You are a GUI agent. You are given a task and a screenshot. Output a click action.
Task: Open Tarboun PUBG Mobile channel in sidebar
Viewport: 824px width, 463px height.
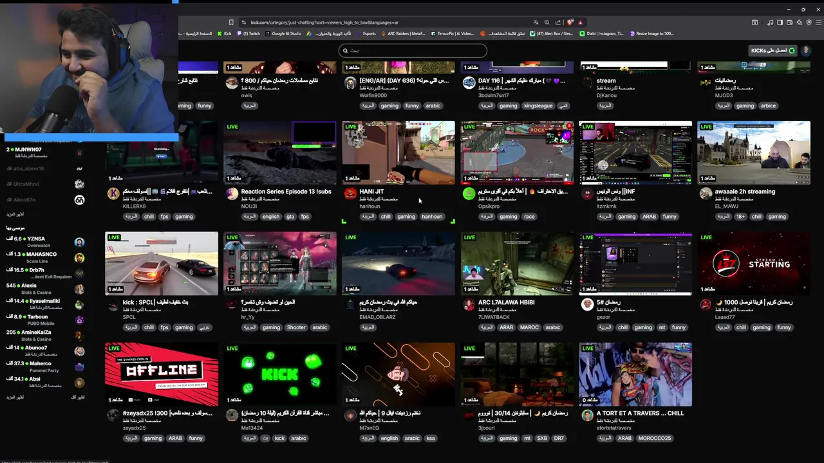click(44, 320)
